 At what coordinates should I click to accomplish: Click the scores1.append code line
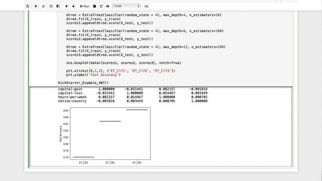click(110, 23)
